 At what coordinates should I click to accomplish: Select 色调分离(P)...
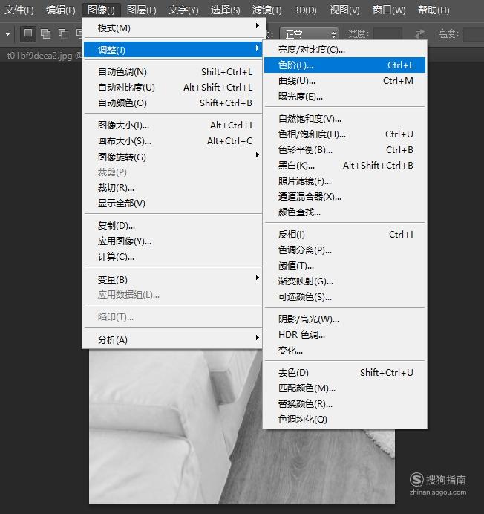(344, 250)
